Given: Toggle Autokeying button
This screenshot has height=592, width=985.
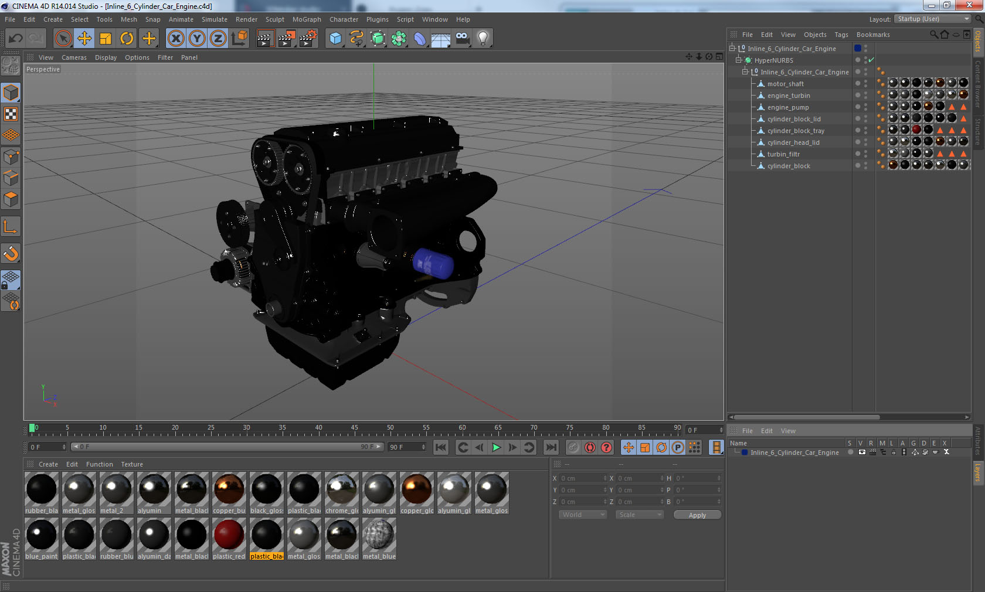Looking at the screenshot, I should tap(590, 447).
